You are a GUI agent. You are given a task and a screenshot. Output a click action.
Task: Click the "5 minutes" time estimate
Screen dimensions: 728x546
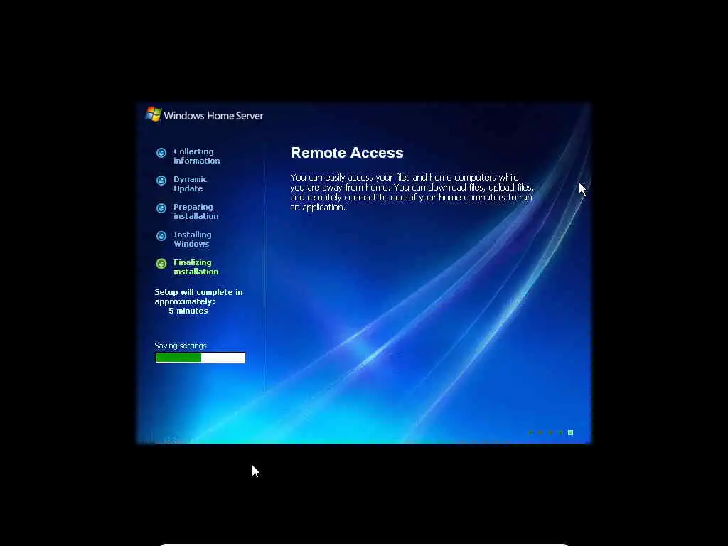(x=188, y=311)
